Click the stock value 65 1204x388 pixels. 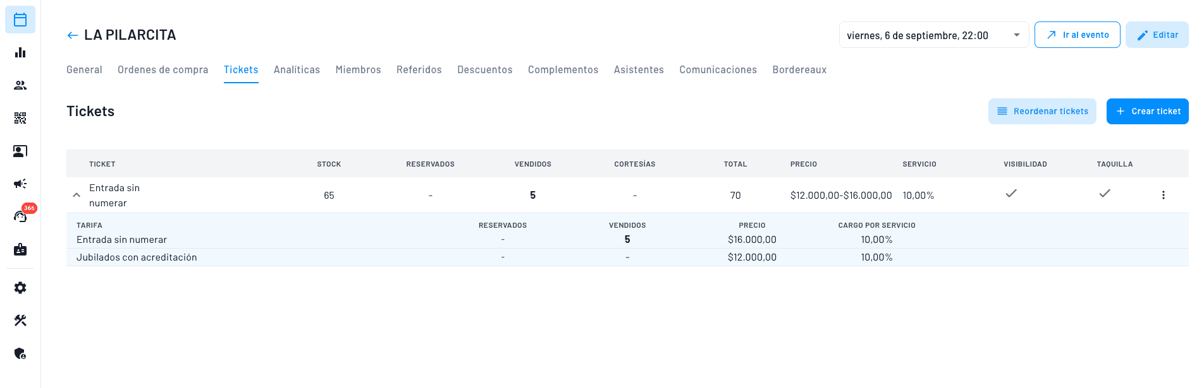tap(329, 196)
